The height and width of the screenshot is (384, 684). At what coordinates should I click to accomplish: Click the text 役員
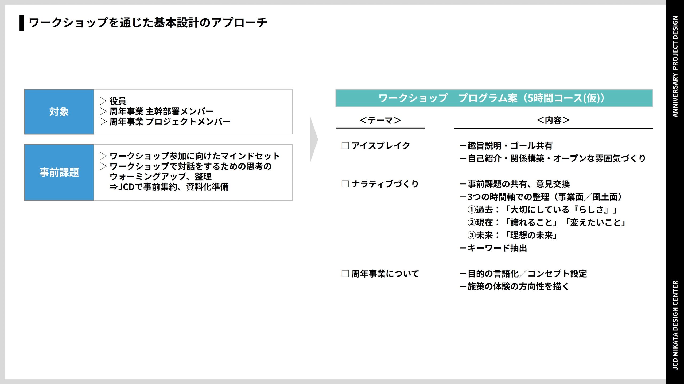(x=118, y=101)
